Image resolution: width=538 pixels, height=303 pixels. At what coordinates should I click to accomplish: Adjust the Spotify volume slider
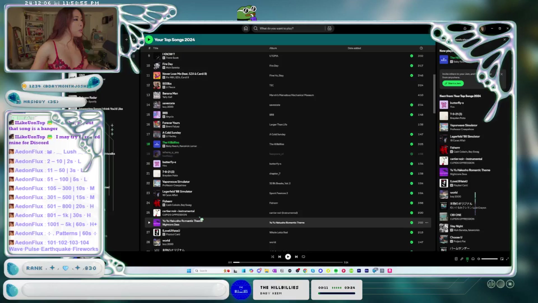[489, 259]
